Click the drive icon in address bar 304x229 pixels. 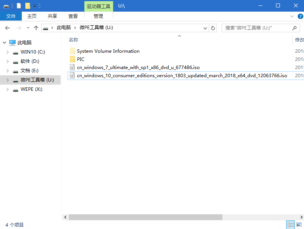click(x=45, y=28)
